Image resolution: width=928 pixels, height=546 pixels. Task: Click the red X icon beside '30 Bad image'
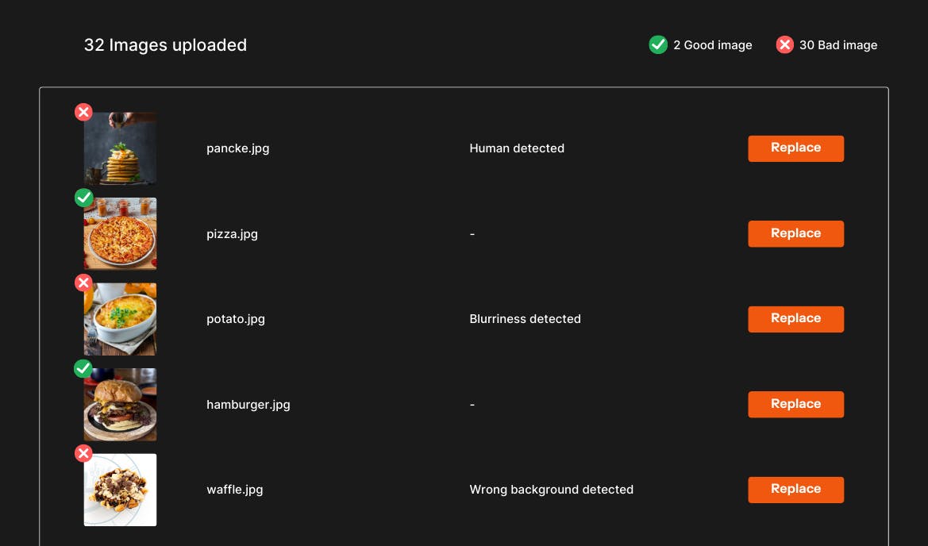point(784,45)
